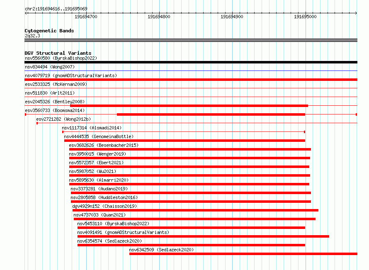Click the red bar under nsv6342509
This screenshot has height=270, width=369.
243,254
